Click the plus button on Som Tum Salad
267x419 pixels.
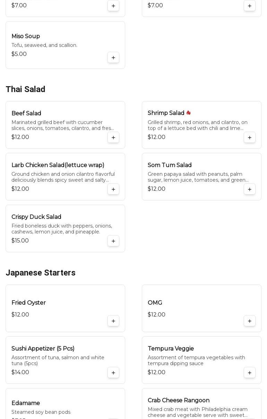(x=250, y=189)
